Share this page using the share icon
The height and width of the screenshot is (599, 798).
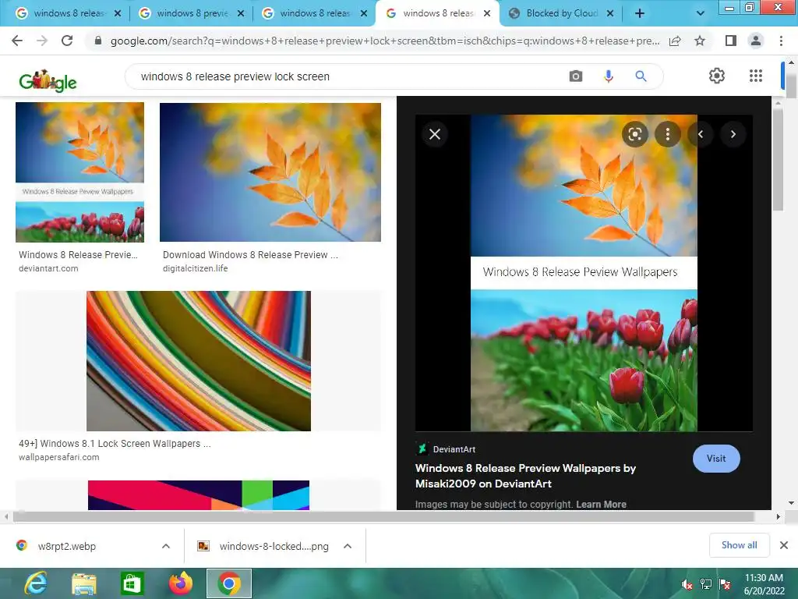[x=675, y=41]
